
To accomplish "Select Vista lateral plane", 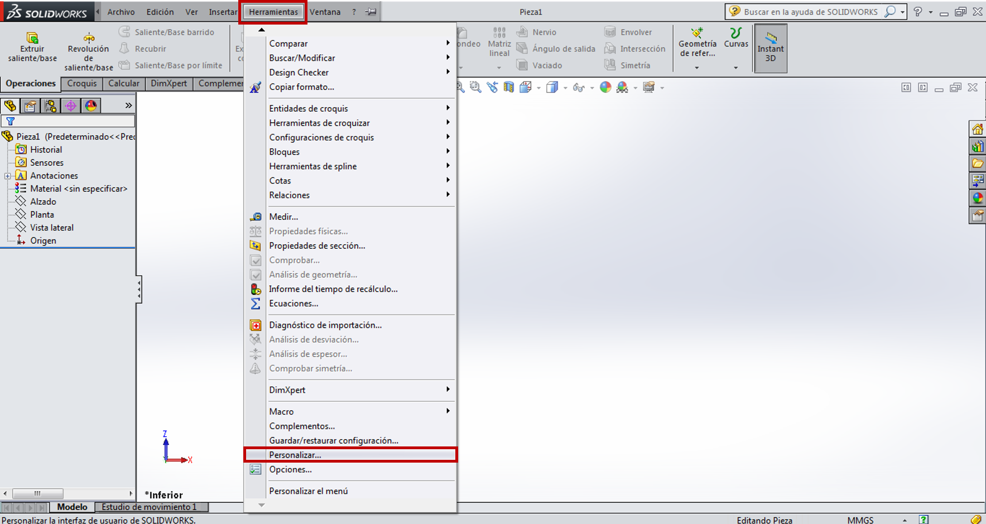I will [45, 228].
